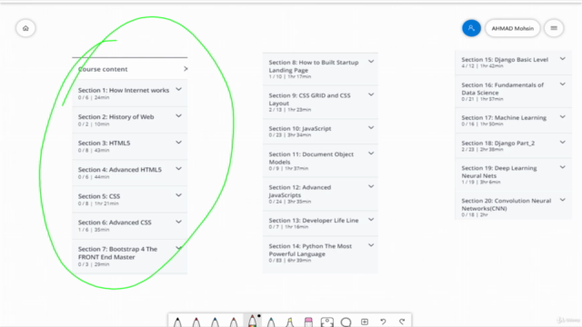The image size is (582, 327).
Task: Expand Section 10: JavaScript chevron
Action: (371, 127)
